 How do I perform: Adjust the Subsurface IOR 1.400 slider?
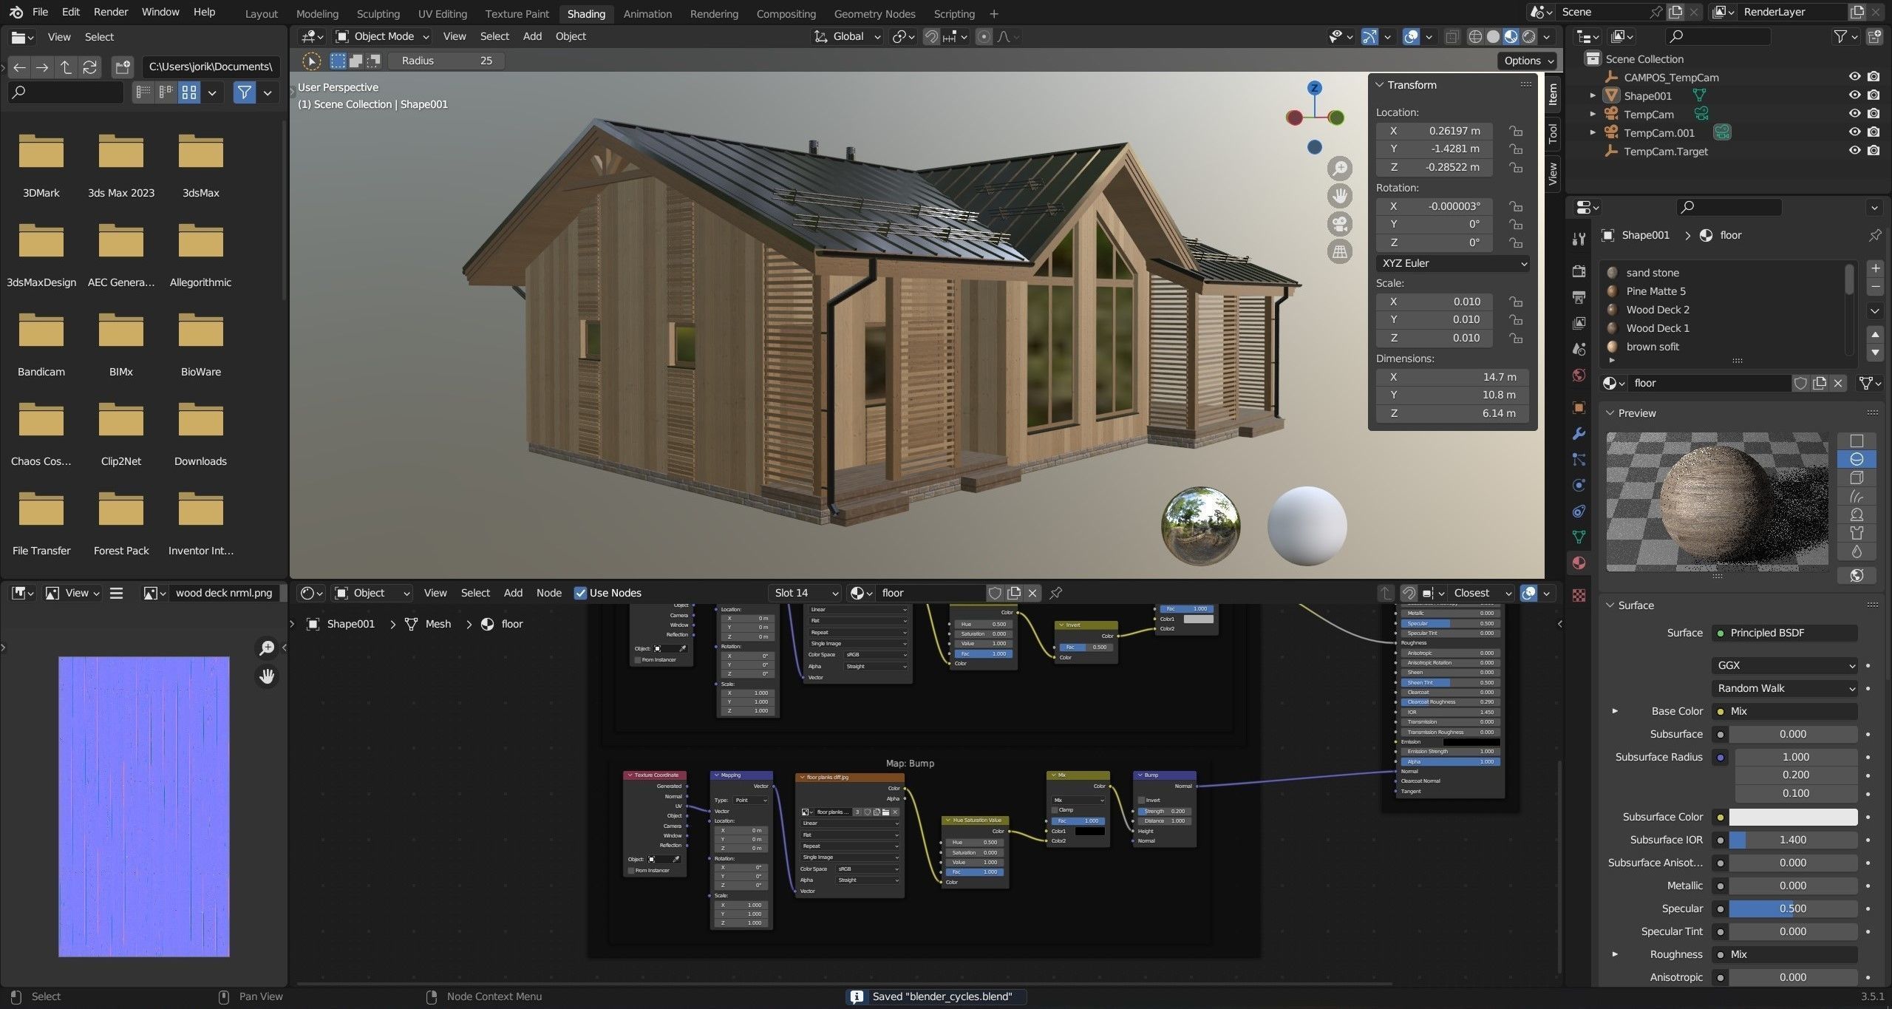[x=1793, y=840]
